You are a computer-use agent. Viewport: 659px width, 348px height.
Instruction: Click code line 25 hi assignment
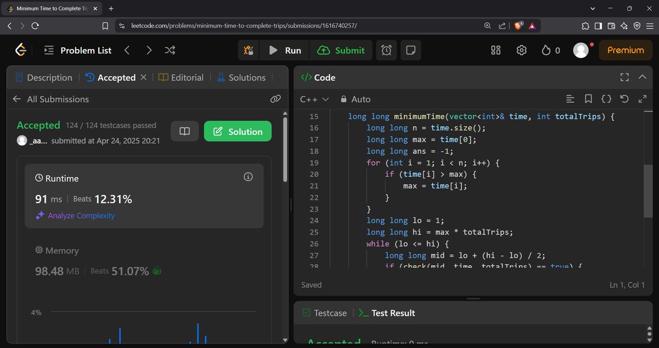pyautogui.click(x=439, y=232)
